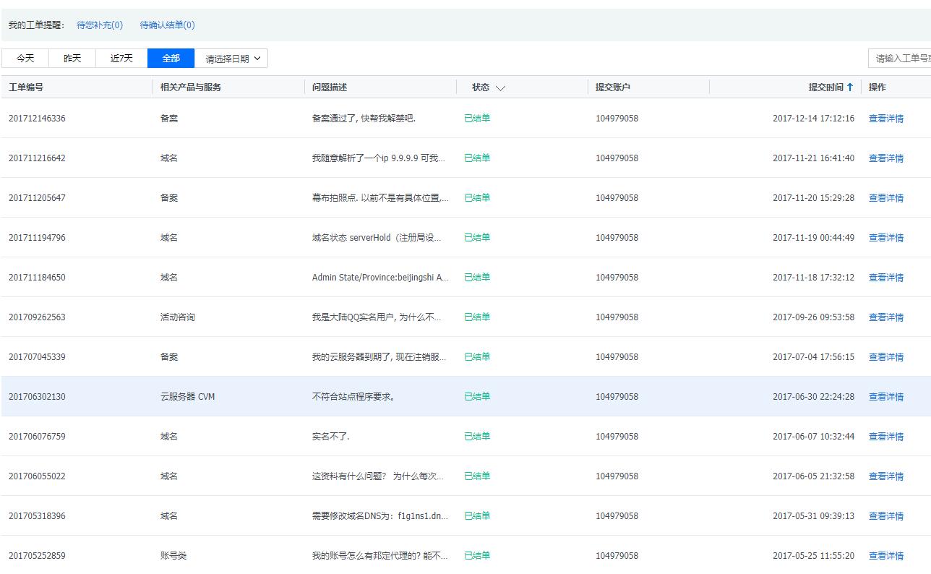
Task: Click the 待您补充(0) link
Action: tap(100, 25)
